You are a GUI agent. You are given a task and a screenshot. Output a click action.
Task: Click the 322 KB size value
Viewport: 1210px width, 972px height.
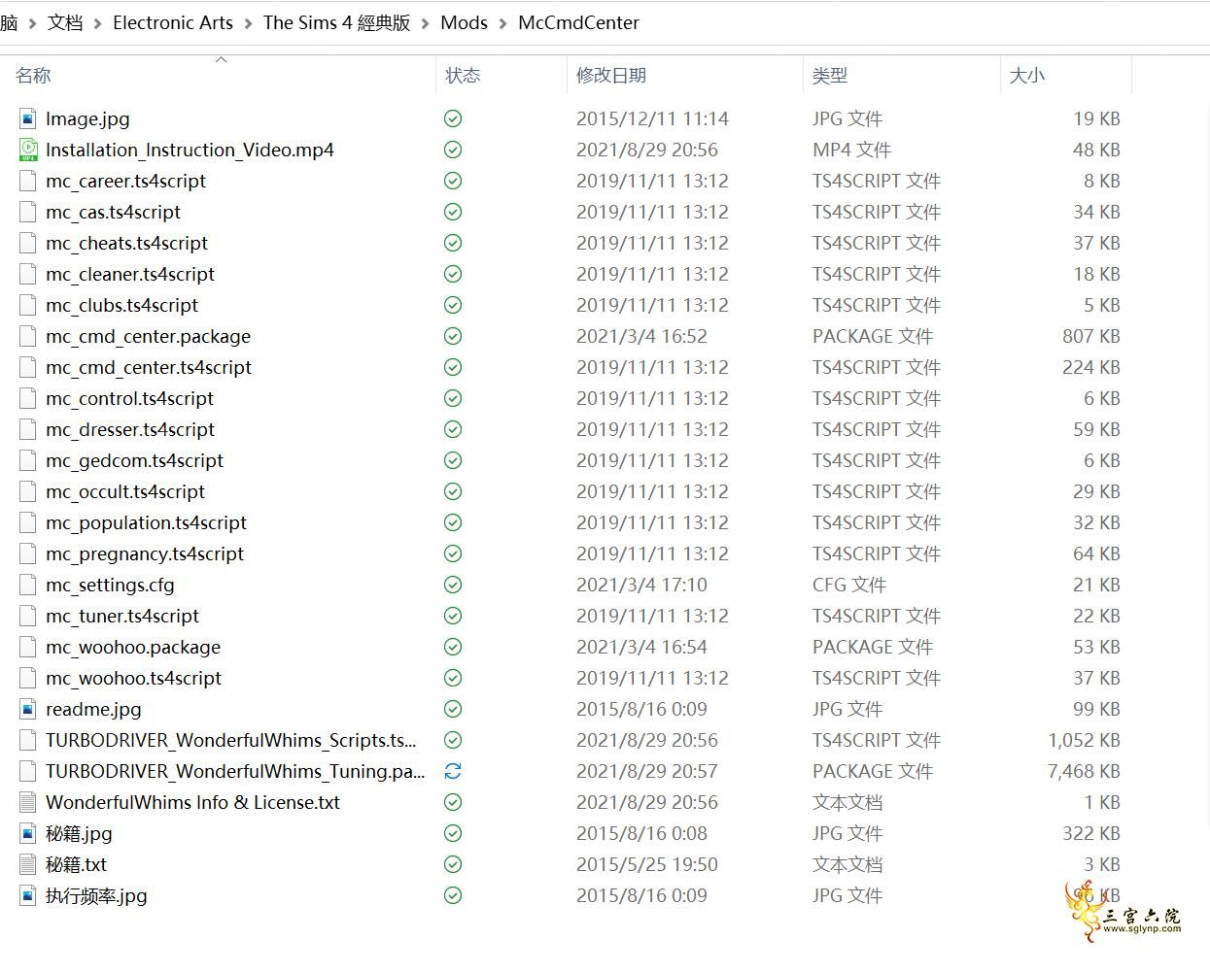[1091, 833]
